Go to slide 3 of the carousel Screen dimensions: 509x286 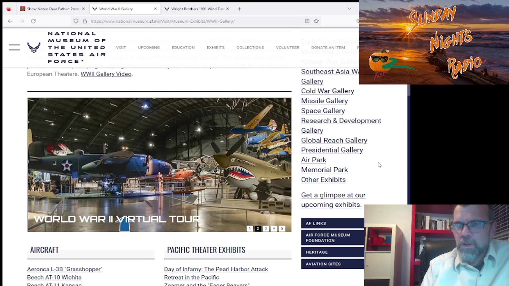point(266,228)
